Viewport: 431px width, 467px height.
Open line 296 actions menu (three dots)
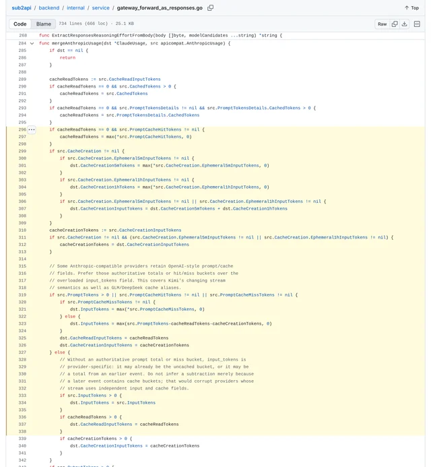(32, 129)
